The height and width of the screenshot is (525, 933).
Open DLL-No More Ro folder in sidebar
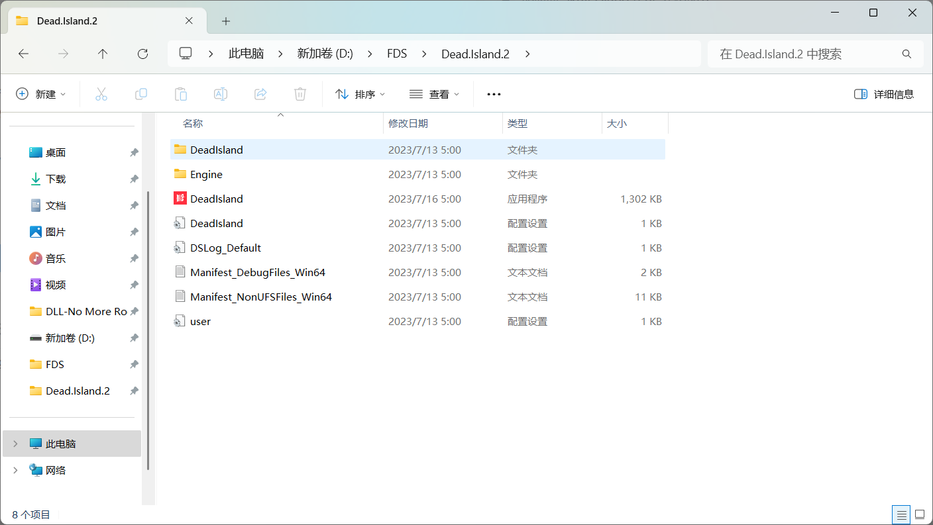tap(78, 311)
